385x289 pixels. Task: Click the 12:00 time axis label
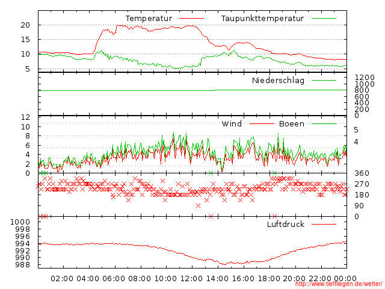(191, 279)
